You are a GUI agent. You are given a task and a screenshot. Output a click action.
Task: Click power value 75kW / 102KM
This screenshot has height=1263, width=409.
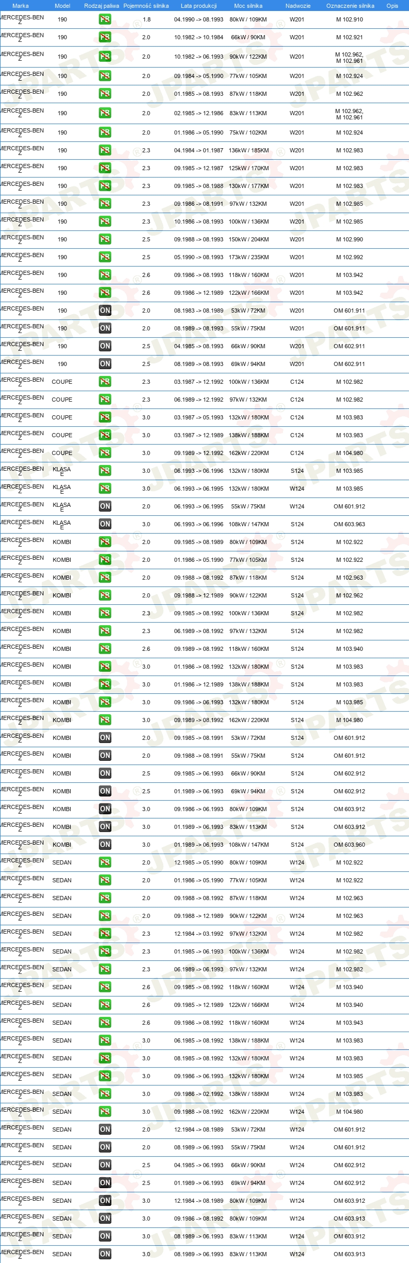[248, 132]
